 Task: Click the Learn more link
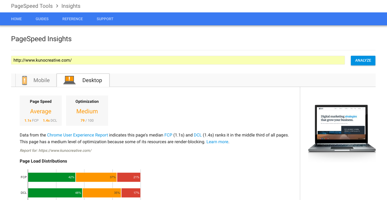217,142
